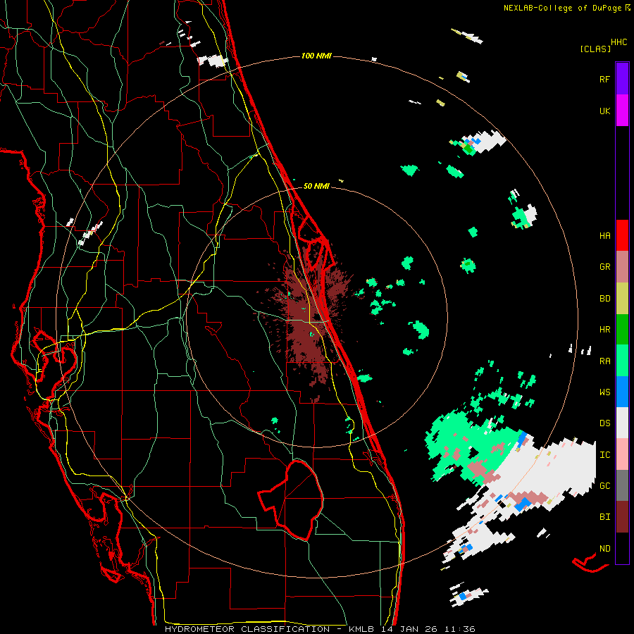Click the "RF" legend label

(604, 79)
